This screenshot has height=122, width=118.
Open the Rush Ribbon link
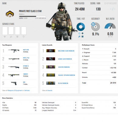point(63,83)
